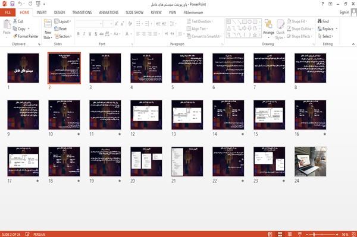Toggle text Shadow formatting
The width and height of the screenshot is (357, 237).
[x=96, y=34]
